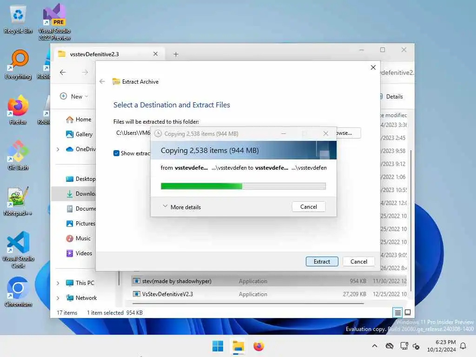Image resolution: width=476 pixels, height=357 pixels.
Task: Go back in the Extract Archive wizard
Action: [102, 81]
